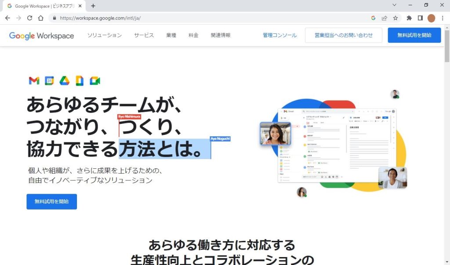450x265 pixels.
Task: Click the browser forward arrow
Action: [18, 18]
